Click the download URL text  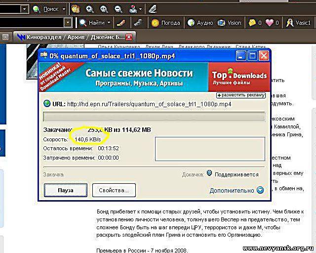pyautogui.click(x=149, y=104)
